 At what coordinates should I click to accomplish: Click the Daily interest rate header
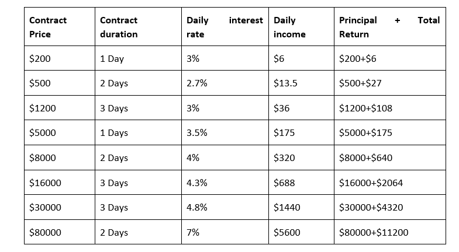tap(225, 27)
